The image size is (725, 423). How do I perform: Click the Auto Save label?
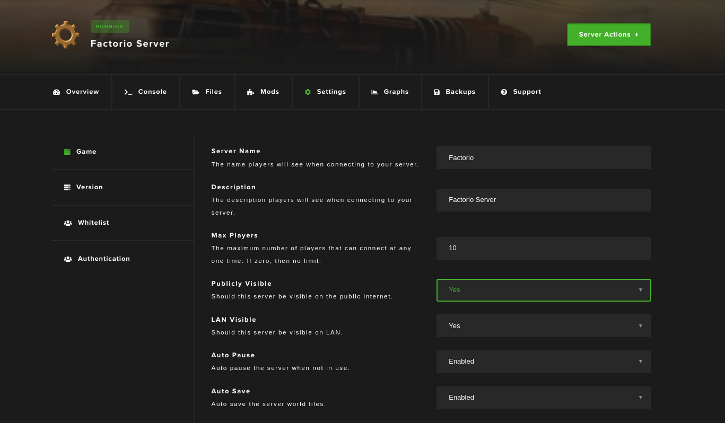231,391
